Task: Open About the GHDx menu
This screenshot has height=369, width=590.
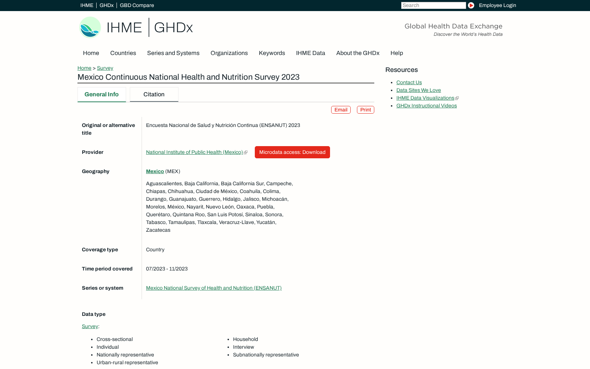Action: tap(358, 53)
